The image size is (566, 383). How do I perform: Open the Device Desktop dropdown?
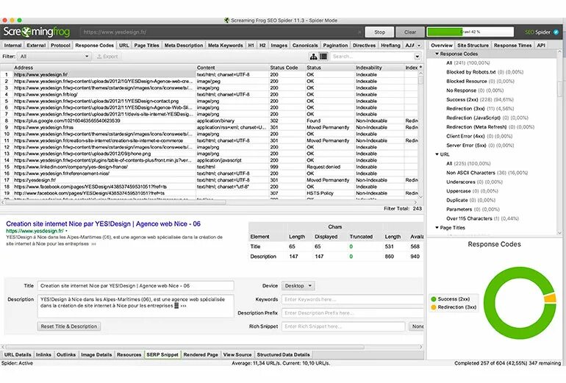click(x=298, y=285)
